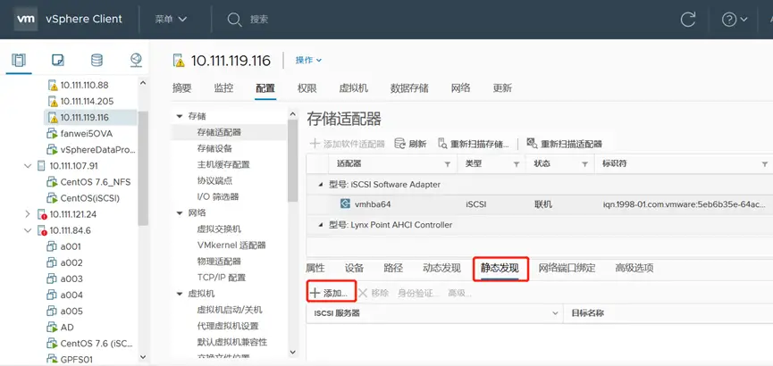Open the VMs and Templates view icon
Viewport: 773px width, 366px height.
tap(58, 60)
